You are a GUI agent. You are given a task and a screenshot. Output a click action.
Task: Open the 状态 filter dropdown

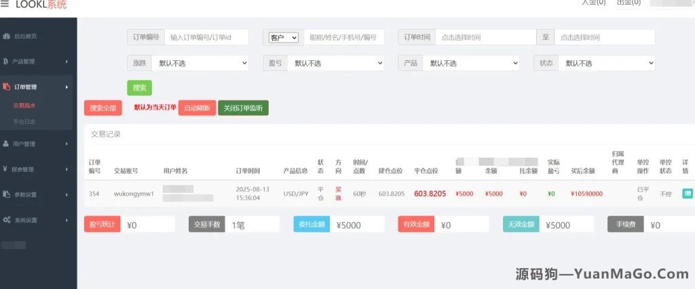pyautogui.click(x=606, y=63)
